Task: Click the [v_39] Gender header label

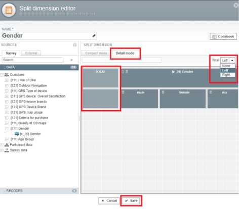Action: [182, 72]
